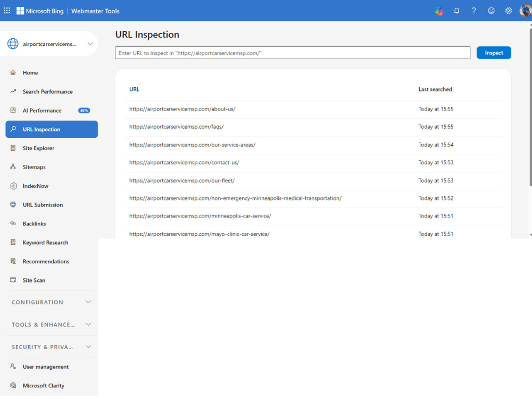This screenshot has height=399, width=532.
Task: Go to Search Performance
Action: 52,92
